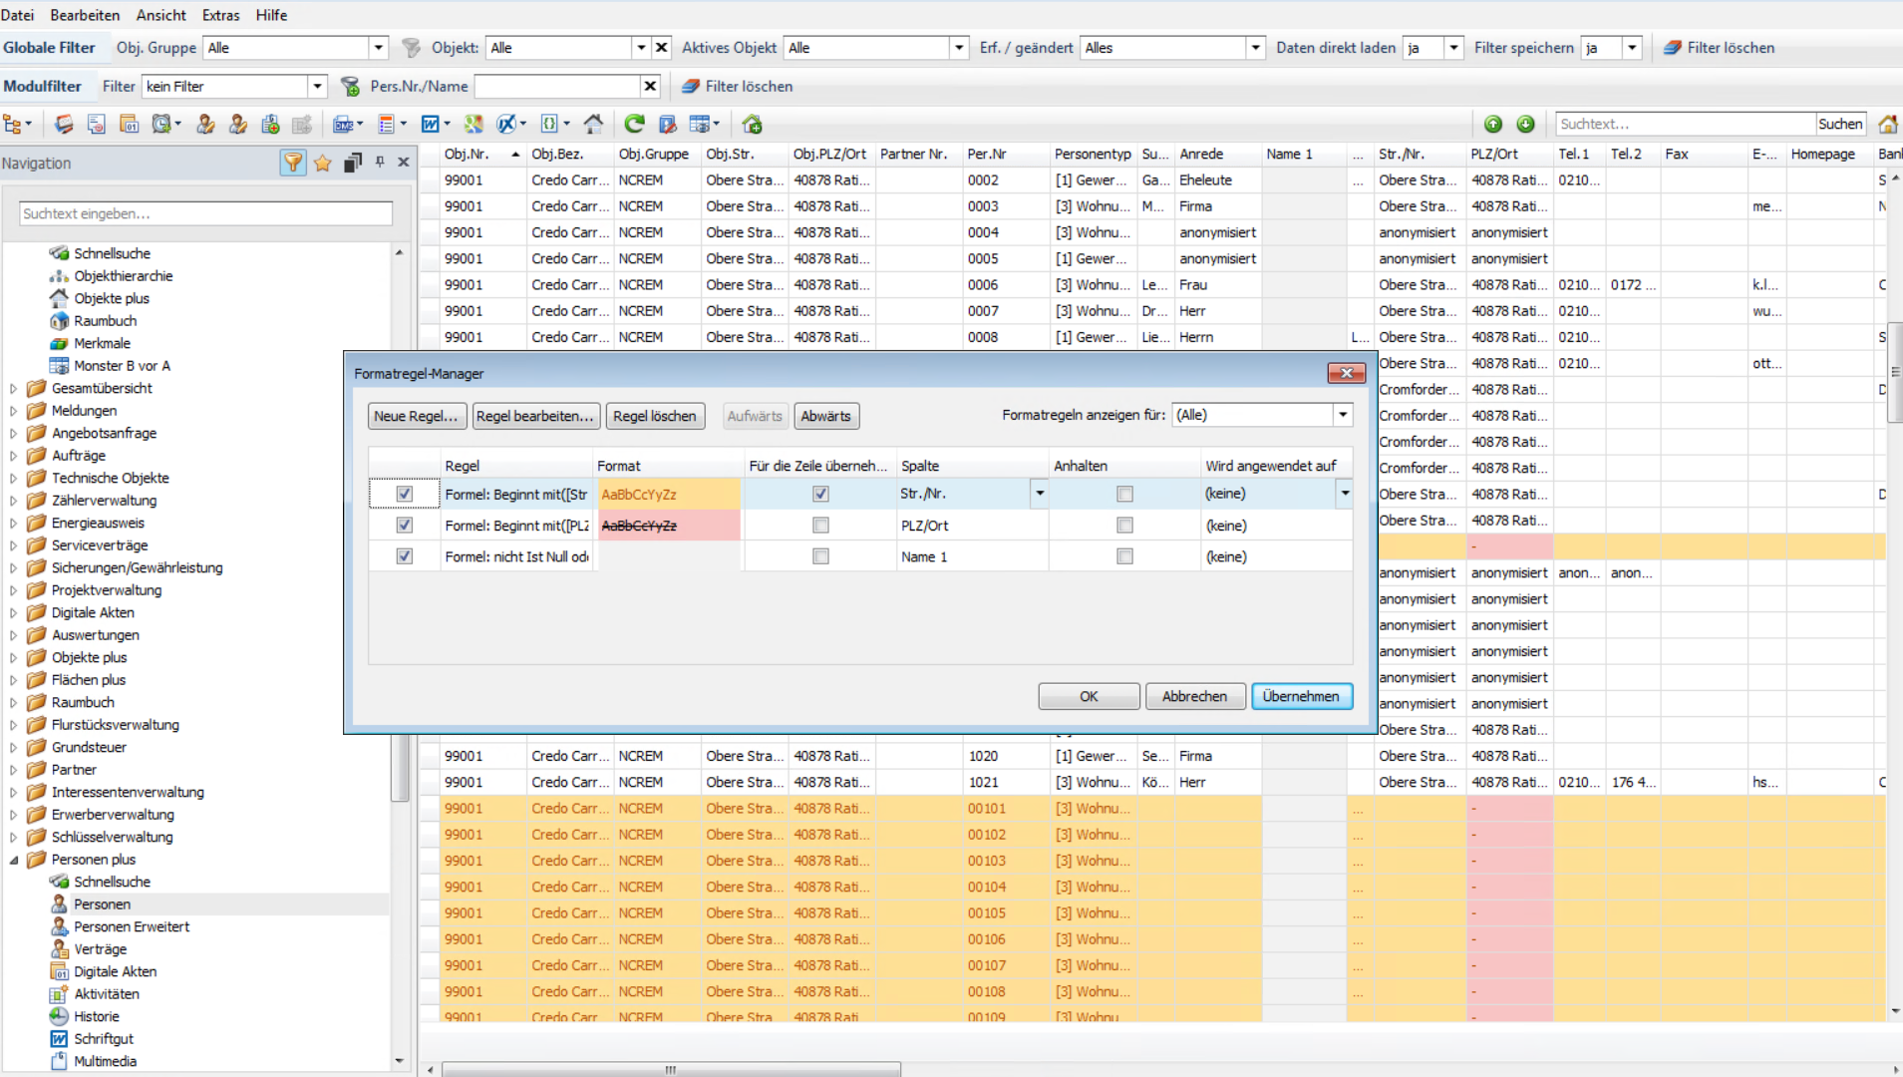Viewport: 1903px width, 1077px height.
Task: Expand the Gesamtübersicht folder
Action: (x=13, y=388)
